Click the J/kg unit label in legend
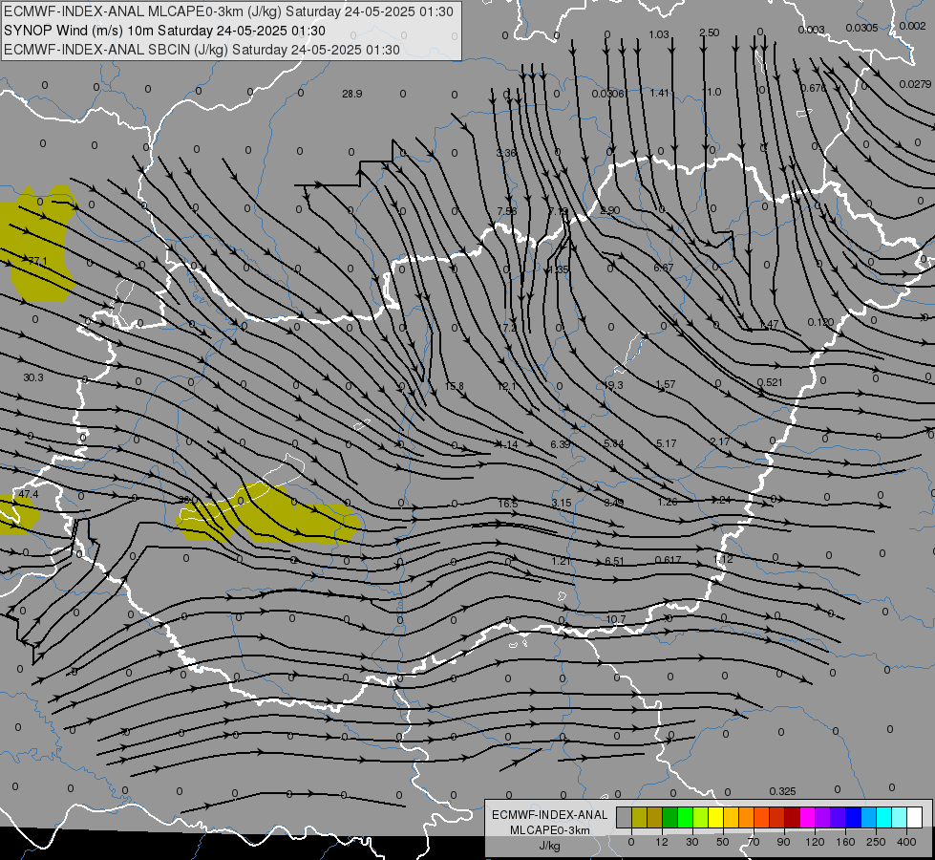The width and height of the screenshot is (935, 860). pyautogui.click(x=550, y=846)
